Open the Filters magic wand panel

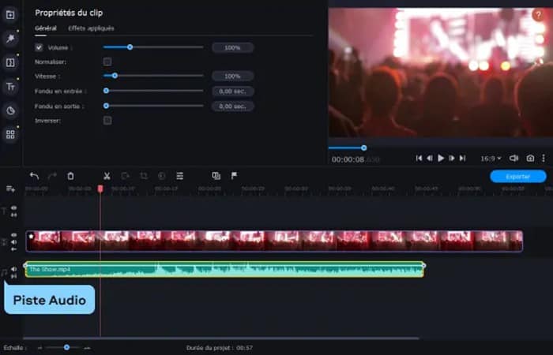click(x=10, y=39)
